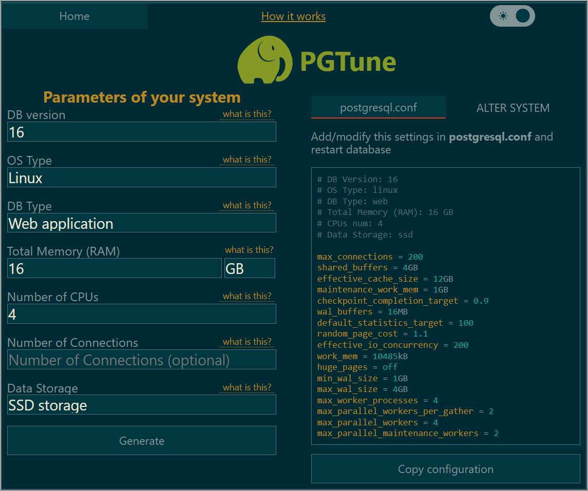588x491 pixels.
Task: Click the PGTune title text
Action: pos(348,62)
